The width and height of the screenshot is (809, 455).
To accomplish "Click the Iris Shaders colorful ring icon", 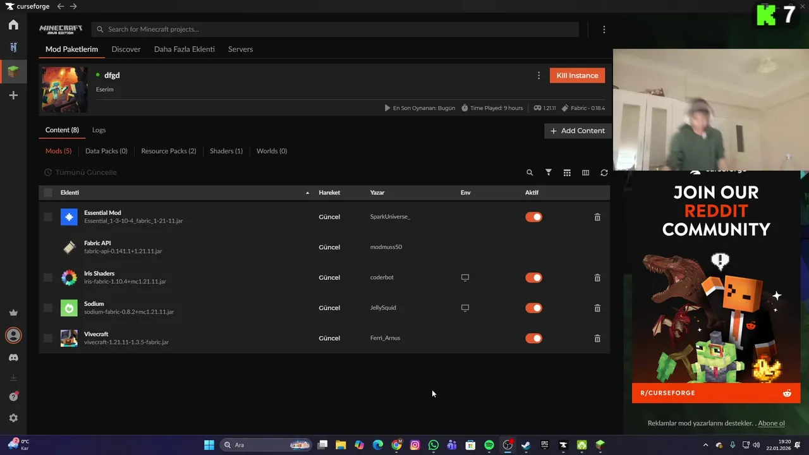I will 69,277.
